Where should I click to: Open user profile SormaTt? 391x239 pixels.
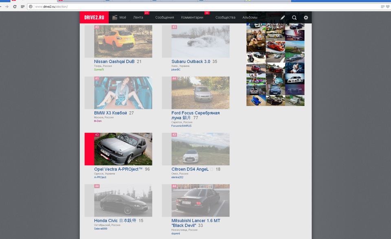(x=99, y=70)
